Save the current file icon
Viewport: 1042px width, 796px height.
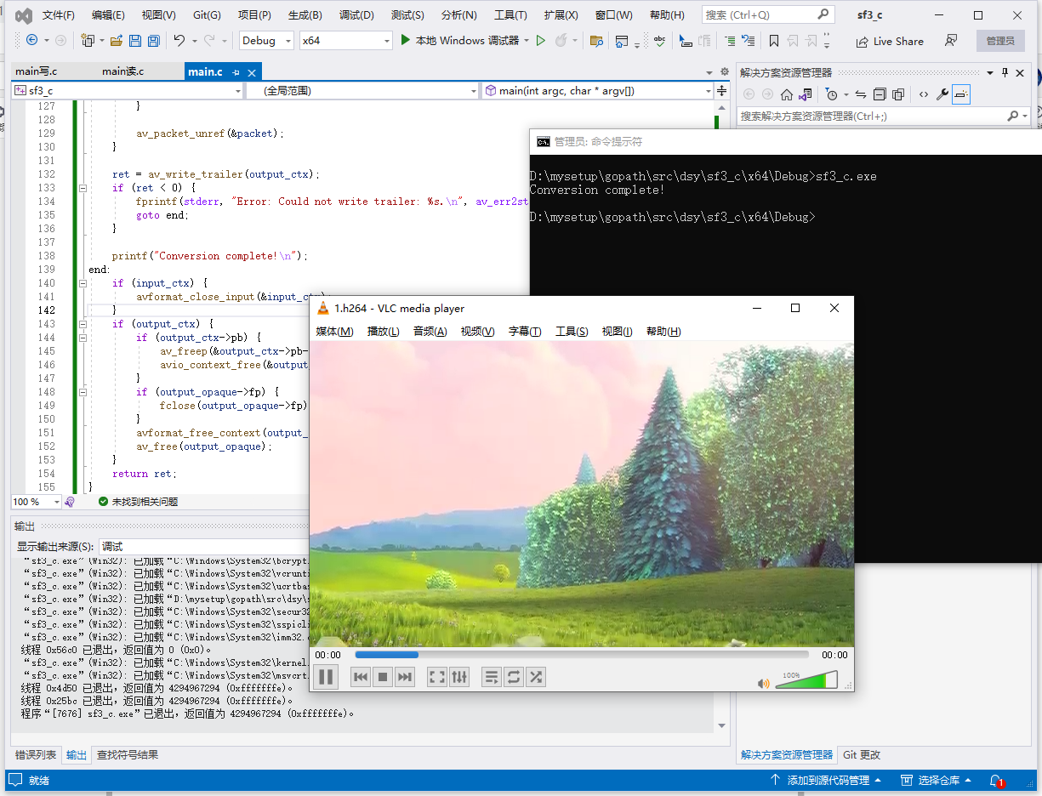tap(135, 40)
